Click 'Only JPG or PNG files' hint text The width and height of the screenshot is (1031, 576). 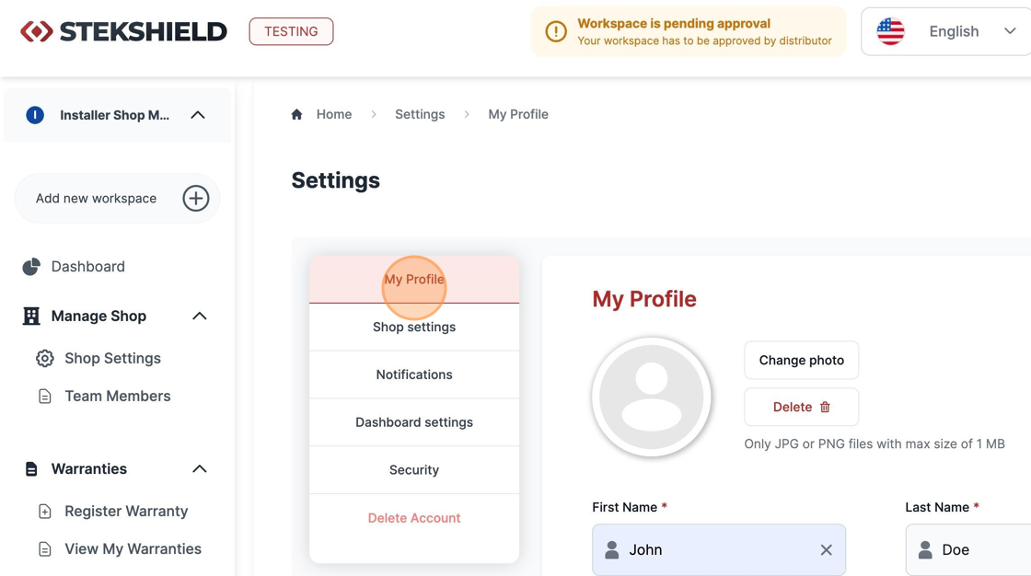(x=875, y=444)
